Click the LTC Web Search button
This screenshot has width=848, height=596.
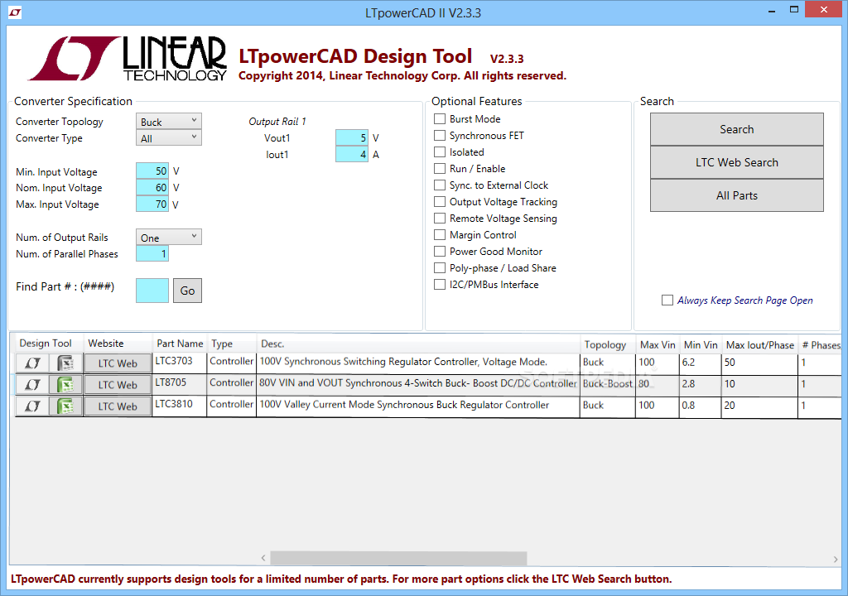(x=736, y=162)
